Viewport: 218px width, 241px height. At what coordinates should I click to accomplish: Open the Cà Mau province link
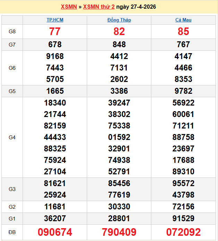coord(183,20)
